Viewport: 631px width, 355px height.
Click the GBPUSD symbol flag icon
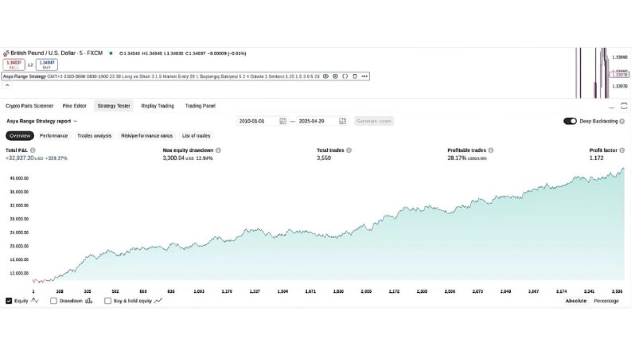pos(6,53)
